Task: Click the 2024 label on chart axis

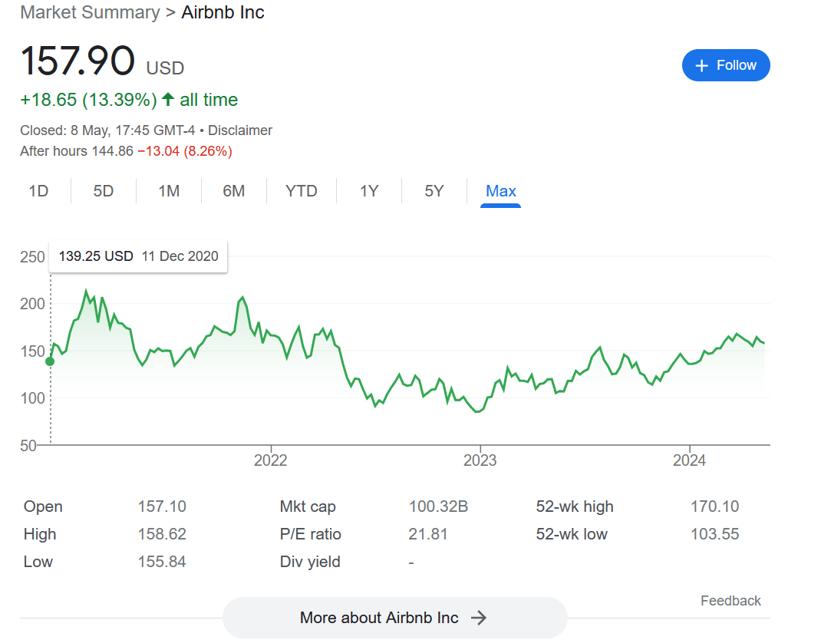Action: (689, 460)
